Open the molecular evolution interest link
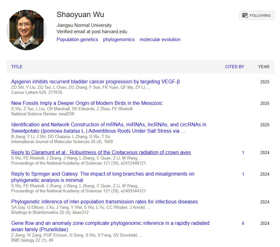280x247 pixels. click(160, 39)
